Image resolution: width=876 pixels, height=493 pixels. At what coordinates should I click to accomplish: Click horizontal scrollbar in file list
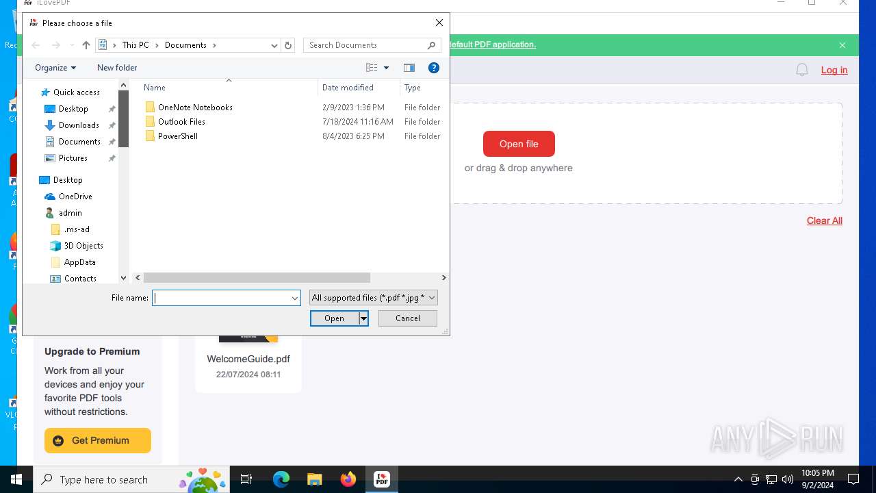(x=257, y=278)
